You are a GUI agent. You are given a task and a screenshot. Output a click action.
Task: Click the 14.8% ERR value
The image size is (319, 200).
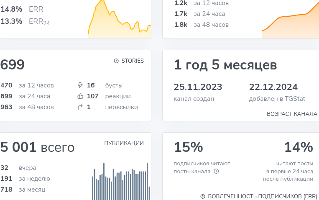point(11,9)
